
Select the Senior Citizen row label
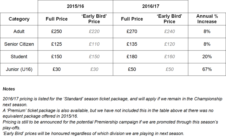(19, 44)
